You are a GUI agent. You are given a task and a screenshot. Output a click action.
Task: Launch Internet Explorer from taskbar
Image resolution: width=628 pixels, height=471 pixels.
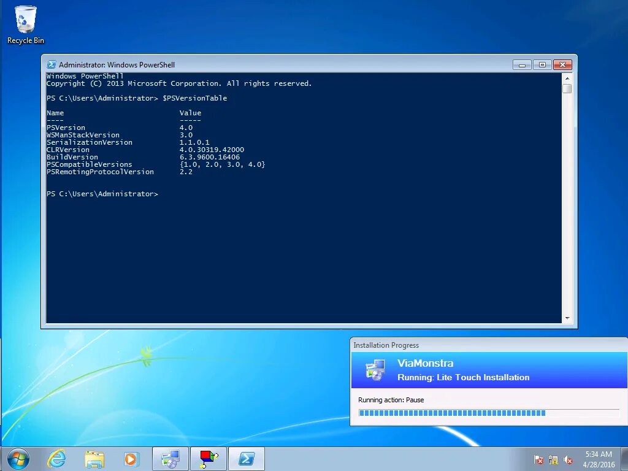pyautogui.click(x=56, y=459)
